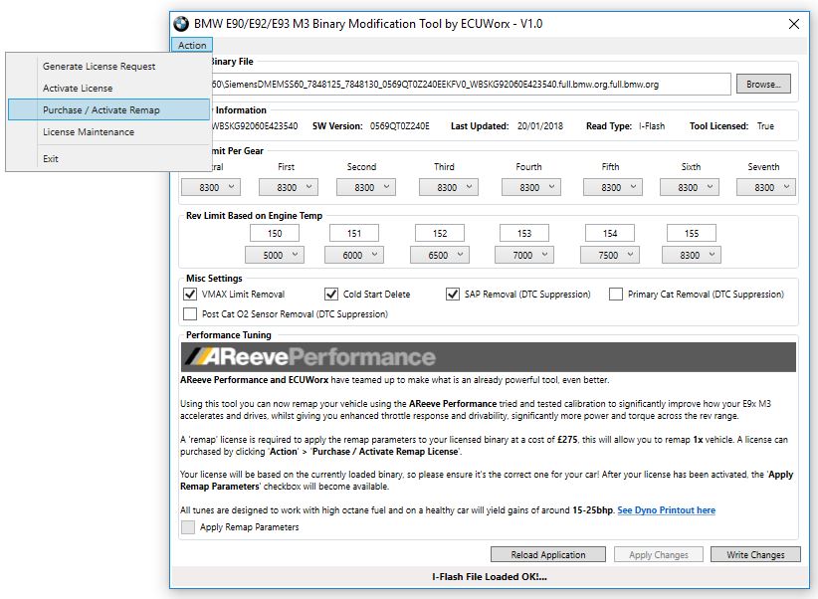Open the First gear rev limit dropdown

click(x=289, y=187)
